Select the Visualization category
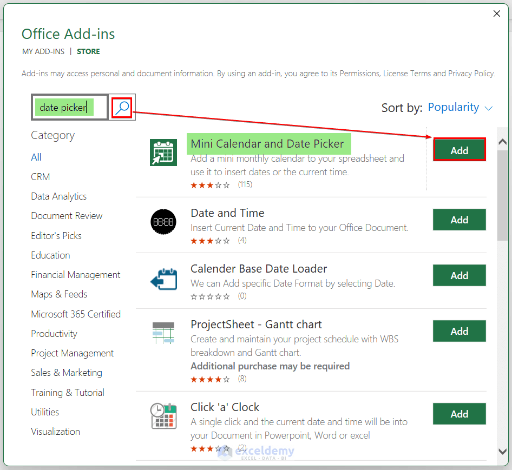This screenshot has height=470, width=512. 55,432
